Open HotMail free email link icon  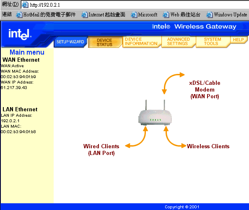point(19,15)
